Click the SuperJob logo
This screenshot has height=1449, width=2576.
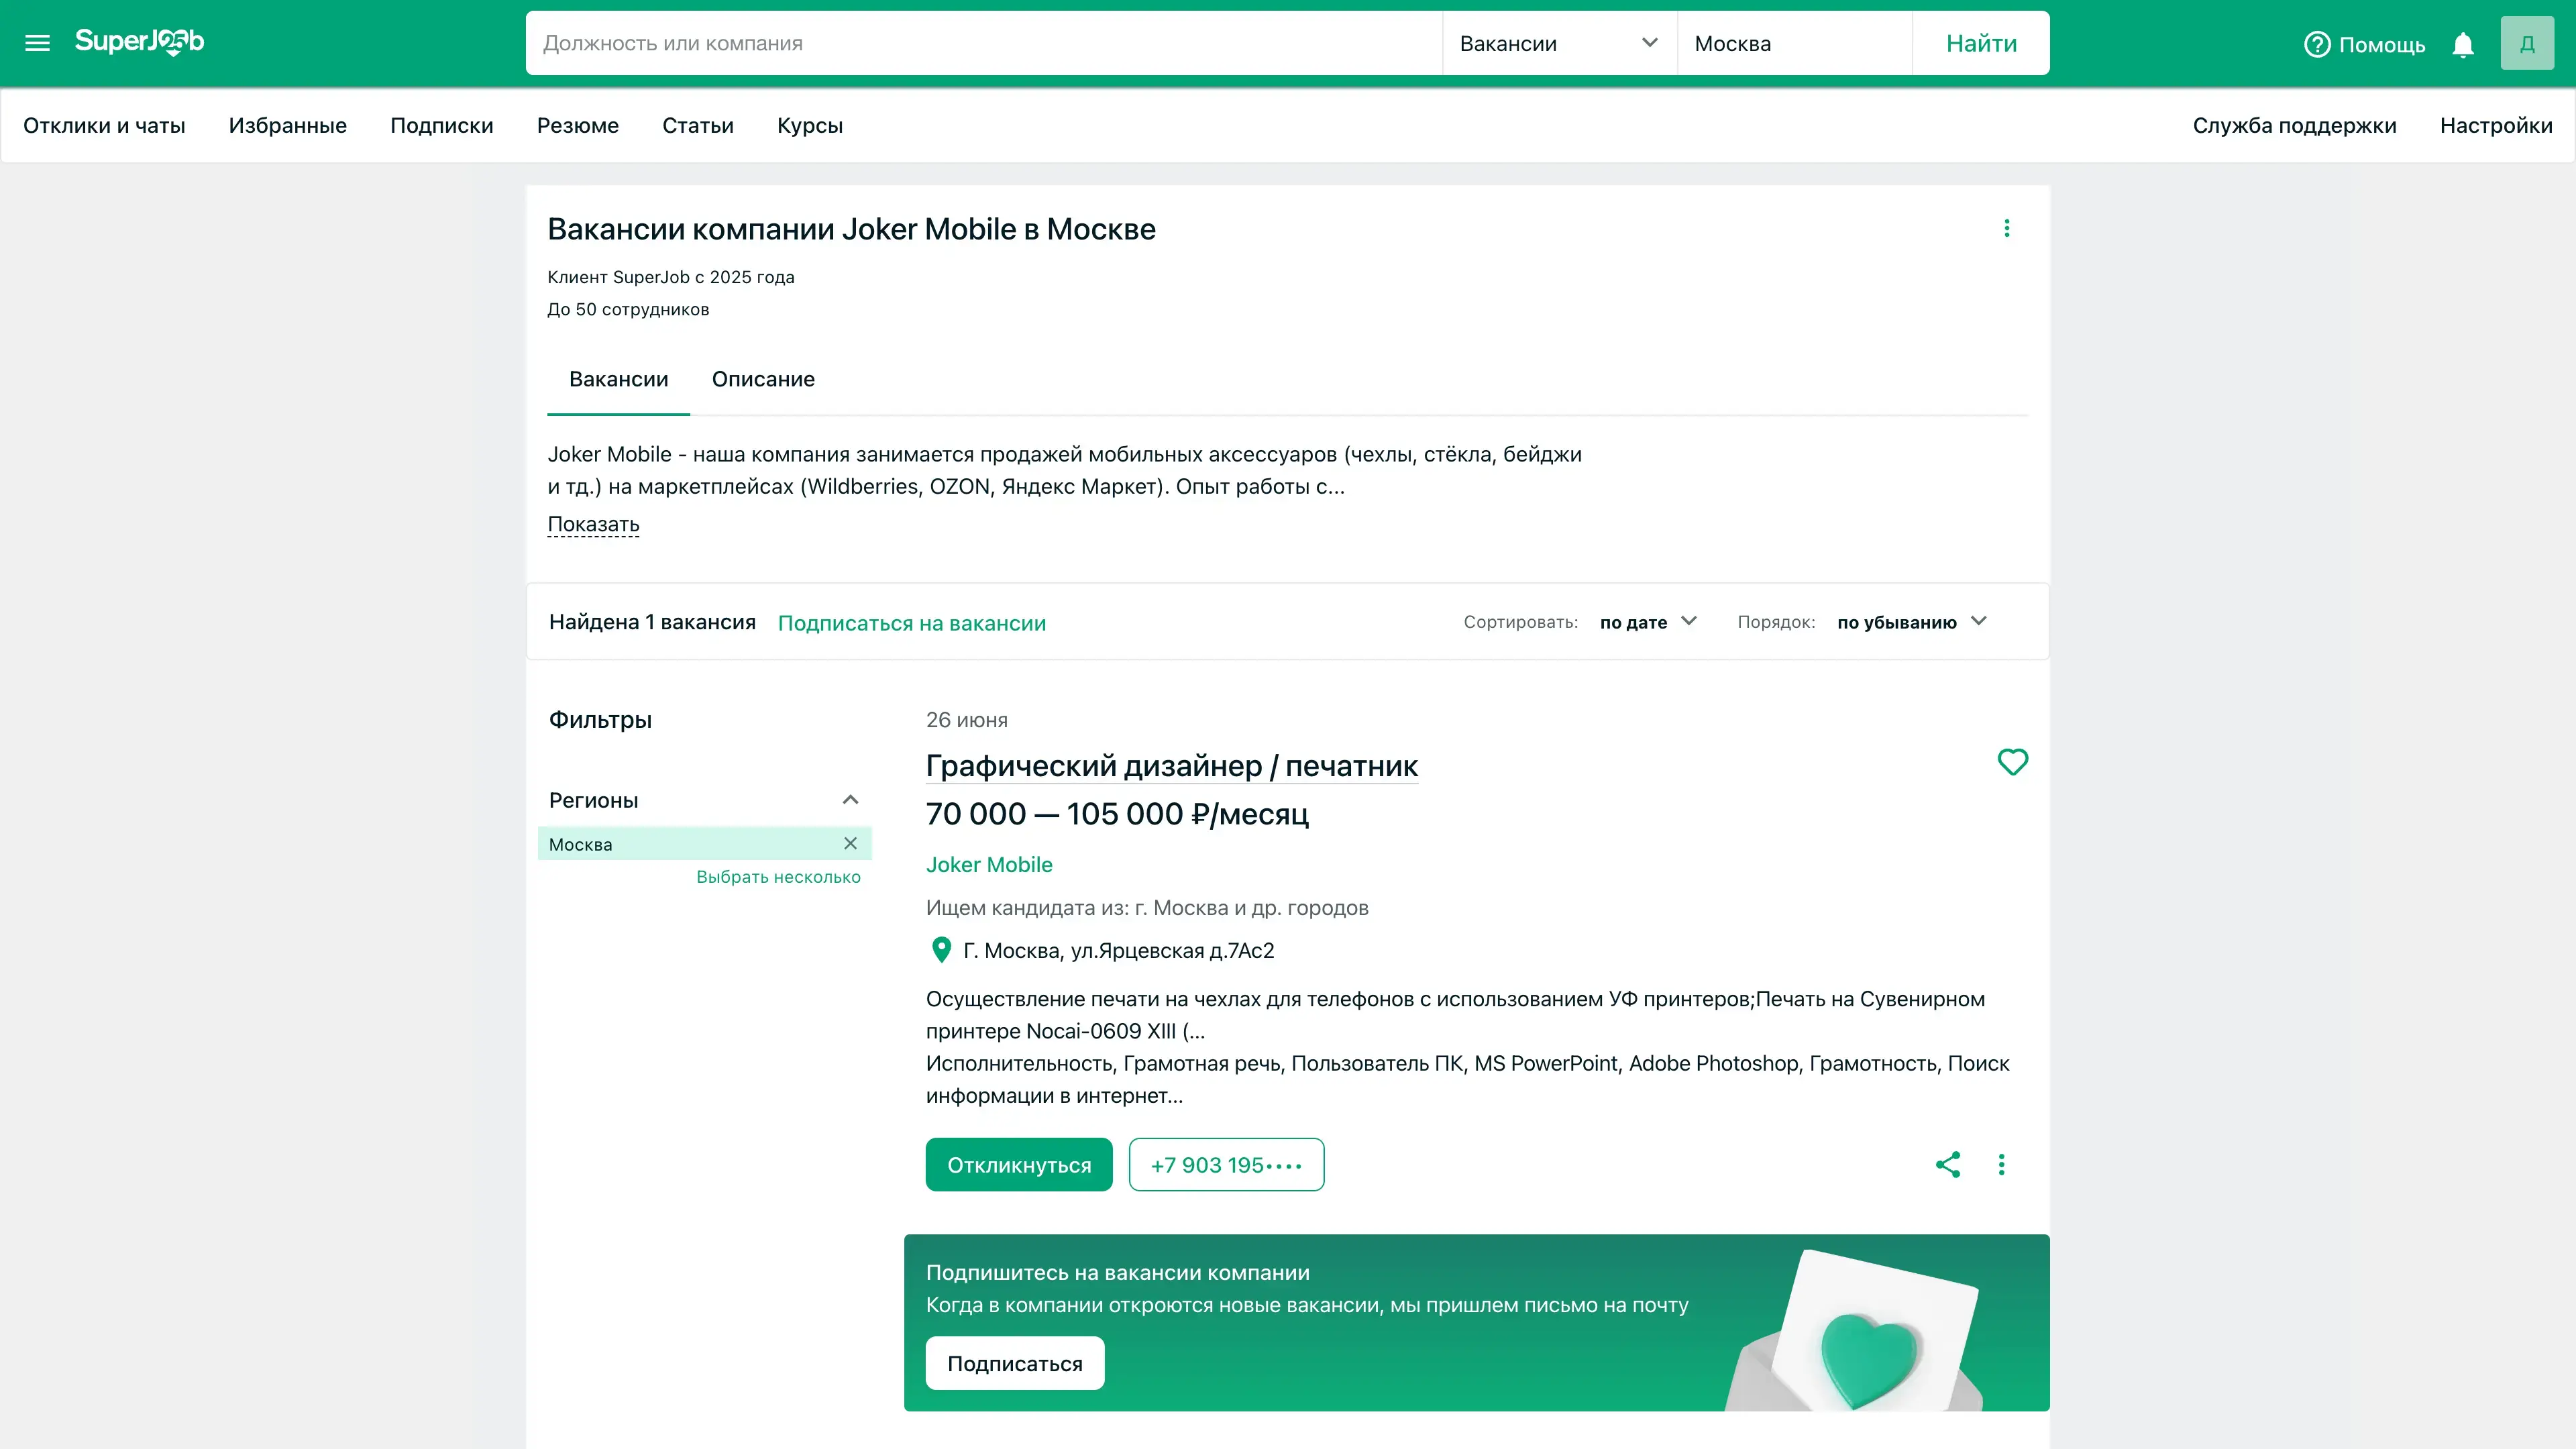click(139, 42)
